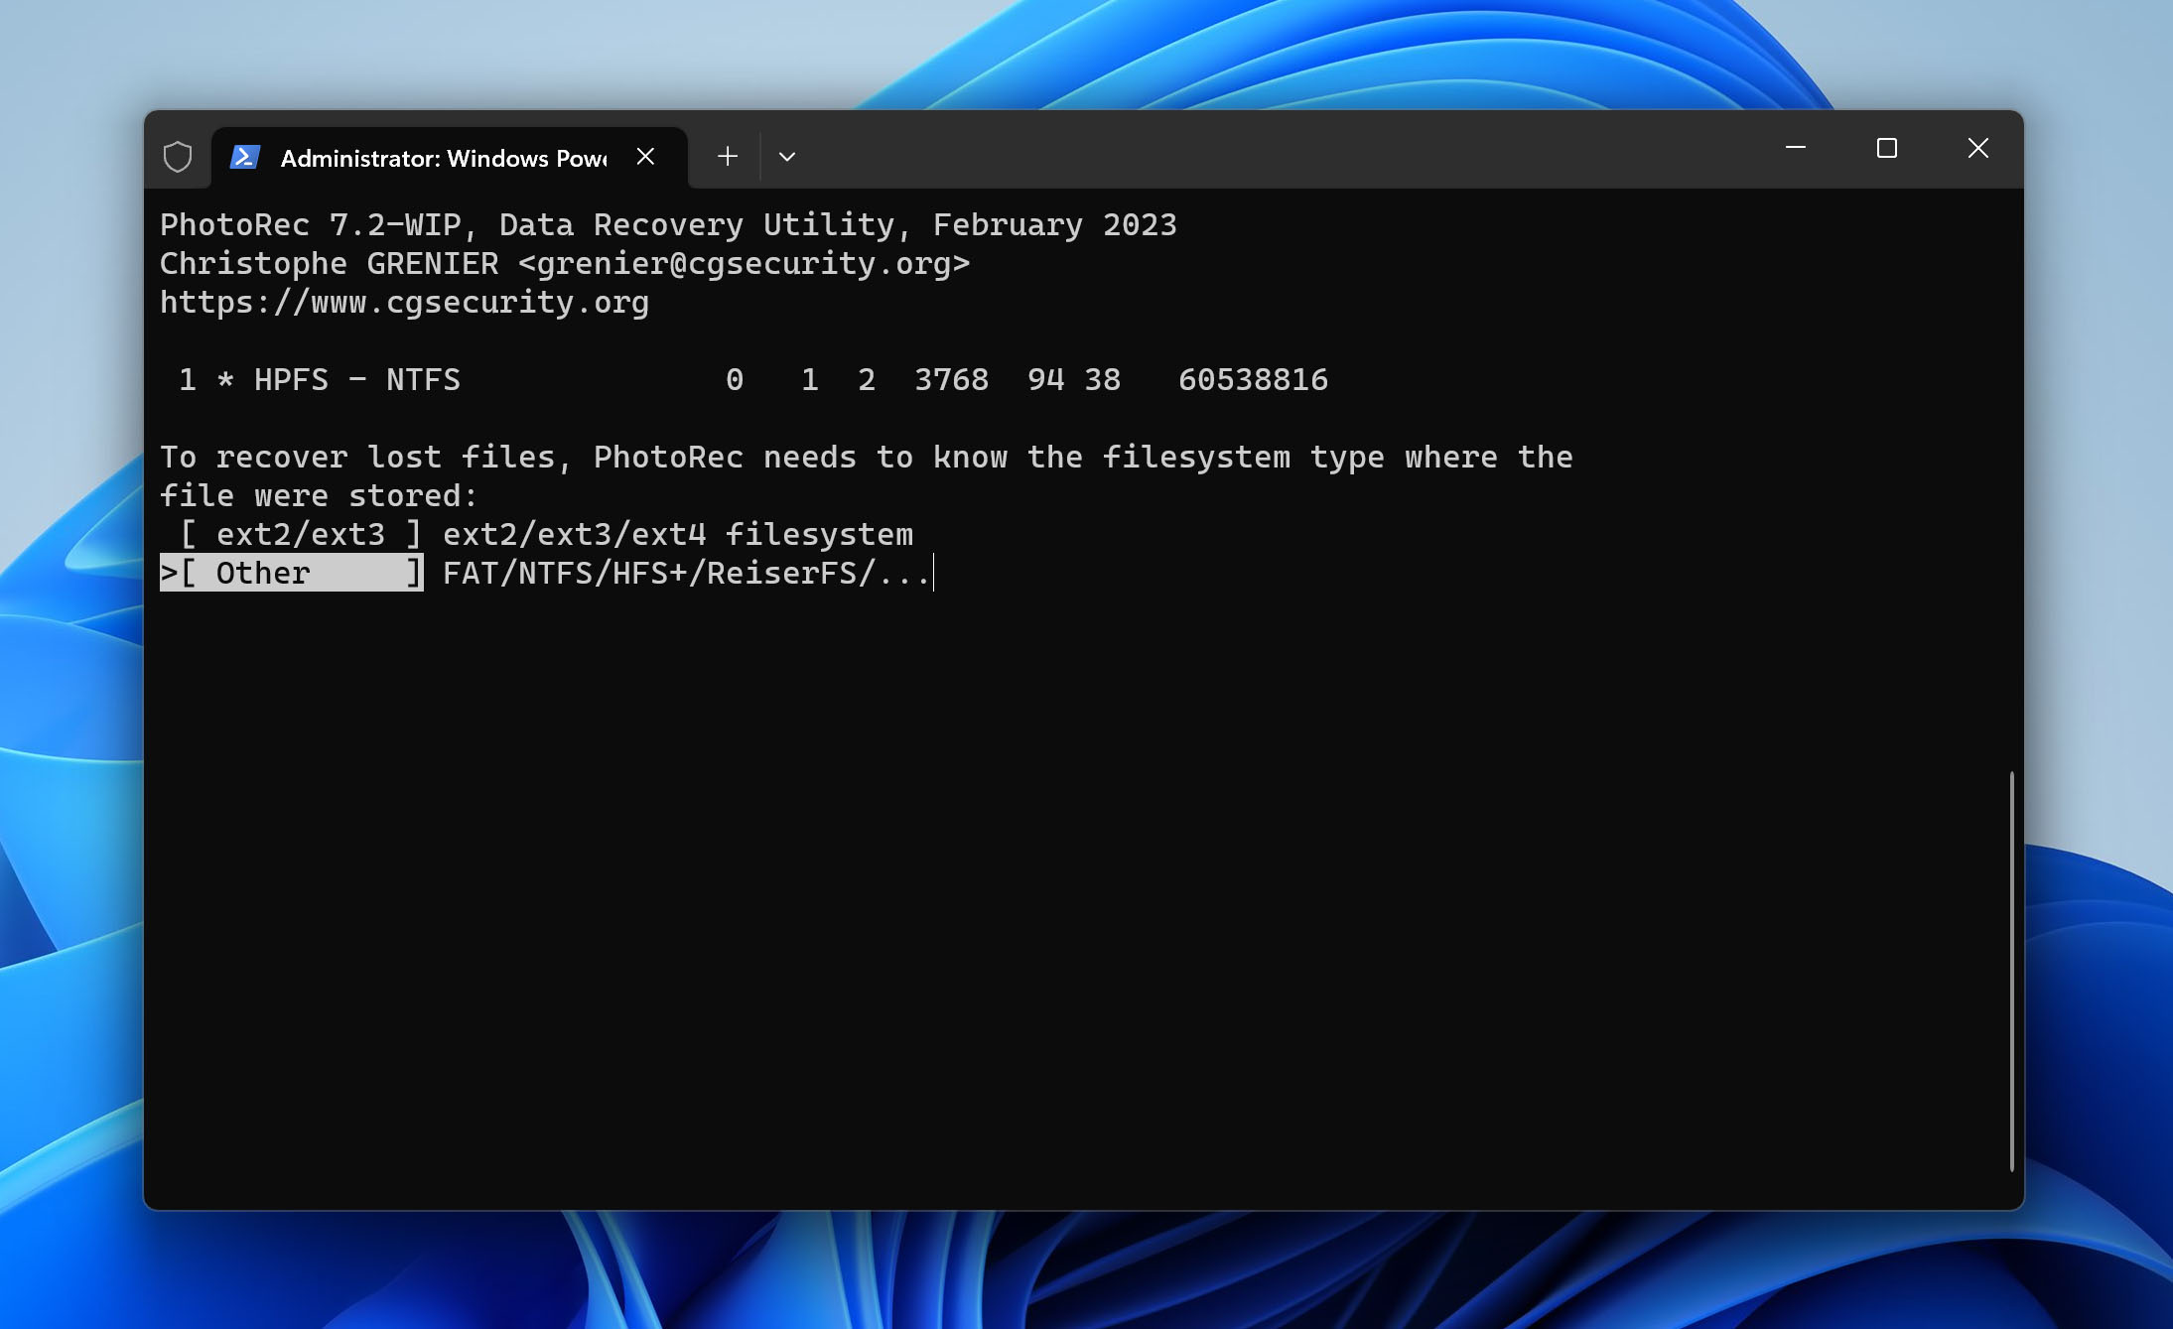
Task: Minimize the terminal window
Action: 1795,148
